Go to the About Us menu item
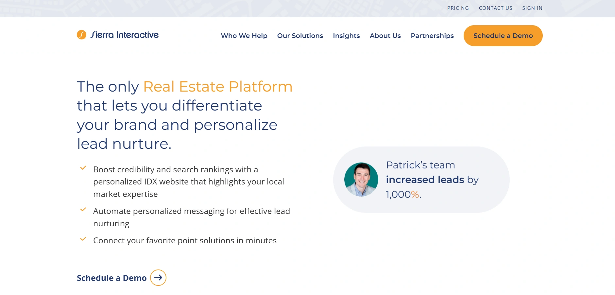Screen dimensions: 615x295 [385, 36]
